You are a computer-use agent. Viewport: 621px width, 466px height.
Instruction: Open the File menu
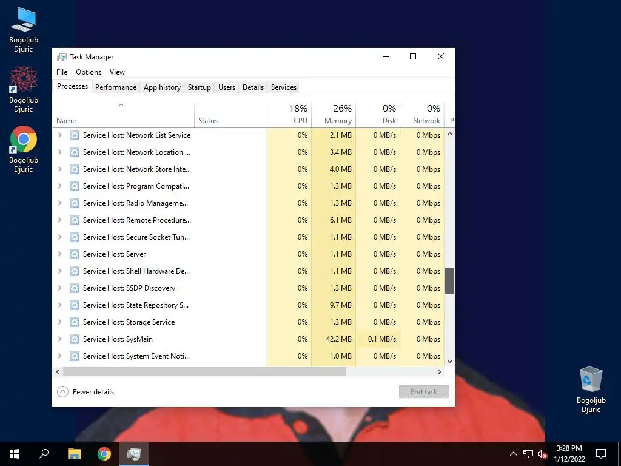62,72
